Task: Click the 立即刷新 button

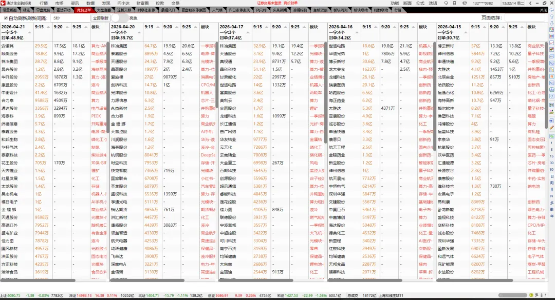Action: [101, 18]
